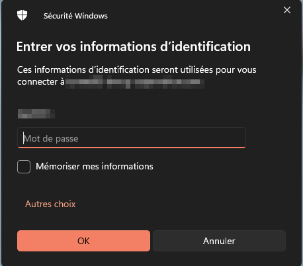The image size is (303, 266).
Task: Click the text "connecter à" in the description
Action: pyautogui.click(x=41, y=82)
